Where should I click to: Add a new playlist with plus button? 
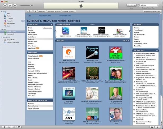4,127
